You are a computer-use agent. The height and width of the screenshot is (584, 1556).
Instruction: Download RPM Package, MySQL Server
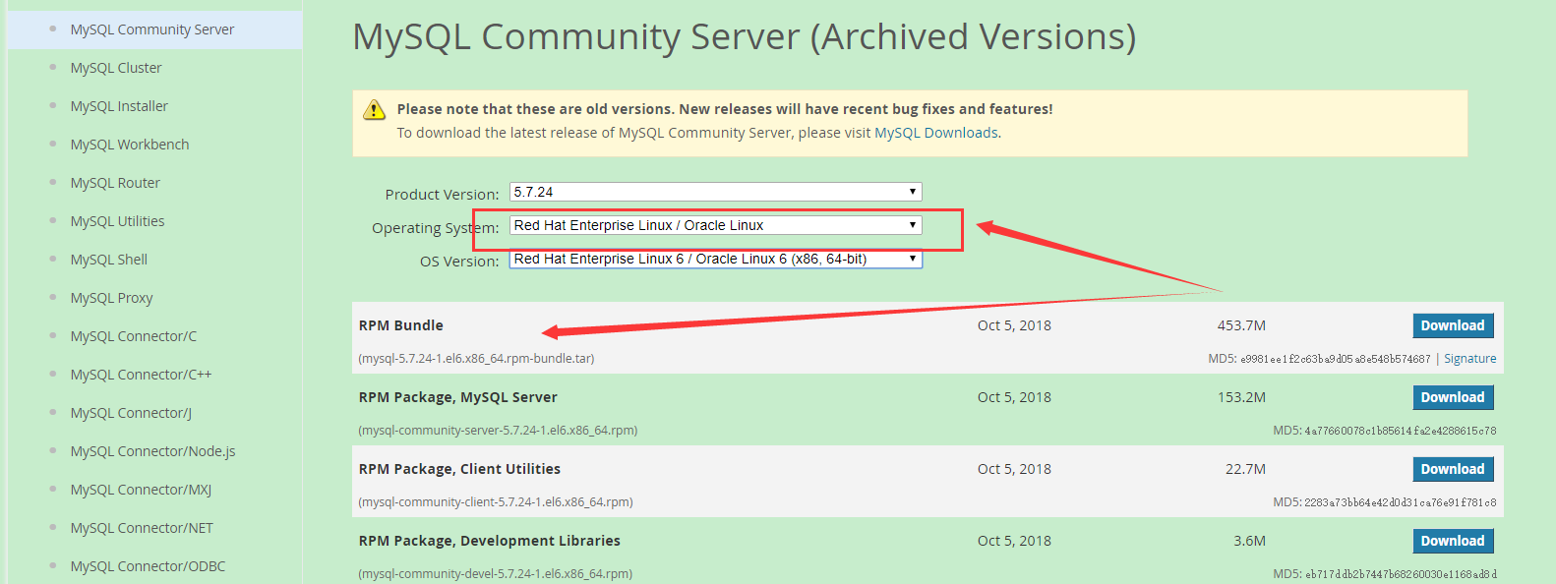(1453, 397)
